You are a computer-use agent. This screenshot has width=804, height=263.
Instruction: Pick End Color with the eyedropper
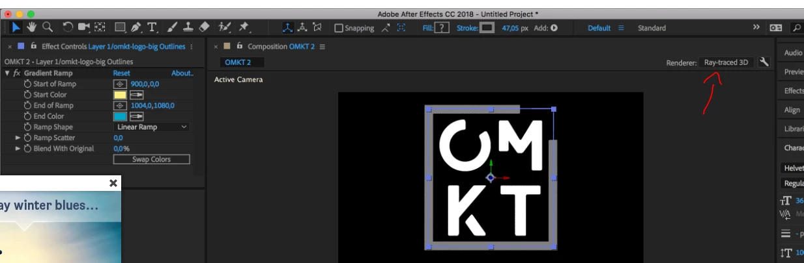tap(136, 116)
